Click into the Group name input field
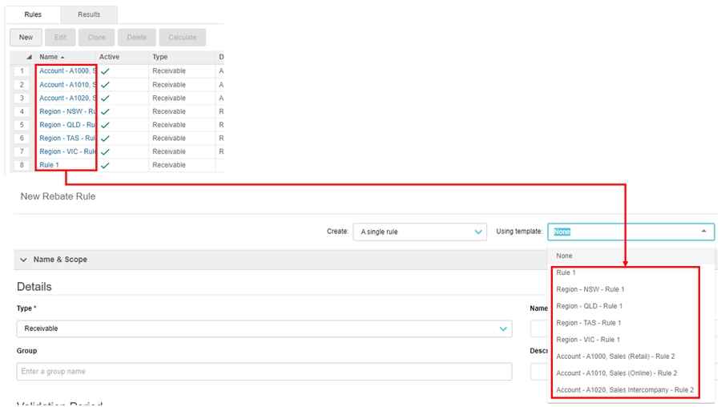 click(264, 372)
